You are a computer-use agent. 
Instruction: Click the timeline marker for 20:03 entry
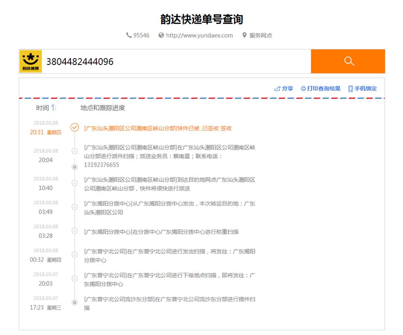click(75, 279)
